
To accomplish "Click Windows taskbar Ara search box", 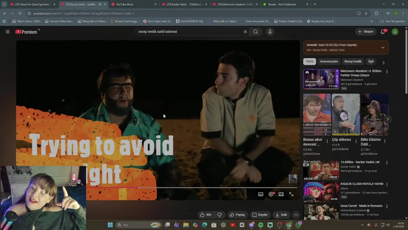I will tap(138, 225).
